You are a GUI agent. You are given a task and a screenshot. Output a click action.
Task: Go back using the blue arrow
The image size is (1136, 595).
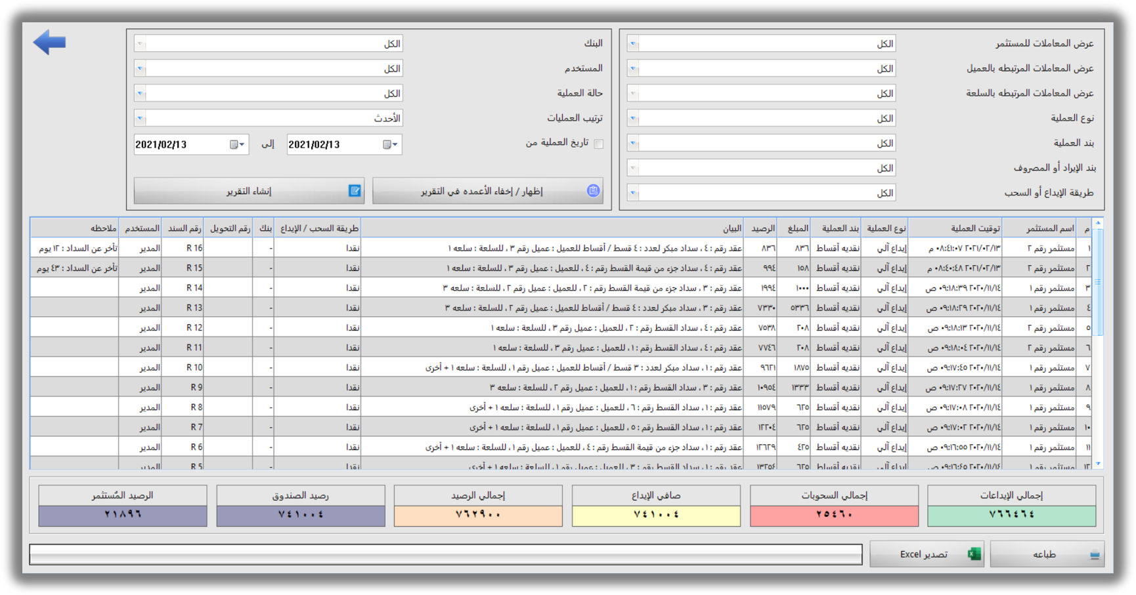[49, 43]
